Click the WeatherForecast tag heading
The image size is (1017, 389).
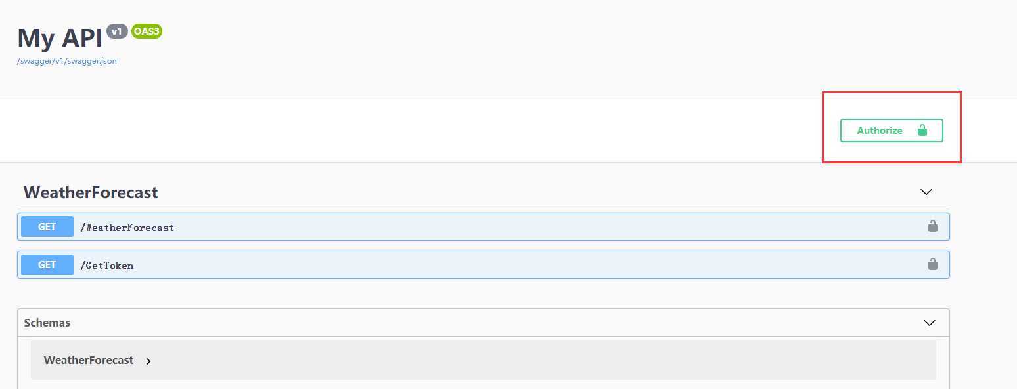point(91,192)
